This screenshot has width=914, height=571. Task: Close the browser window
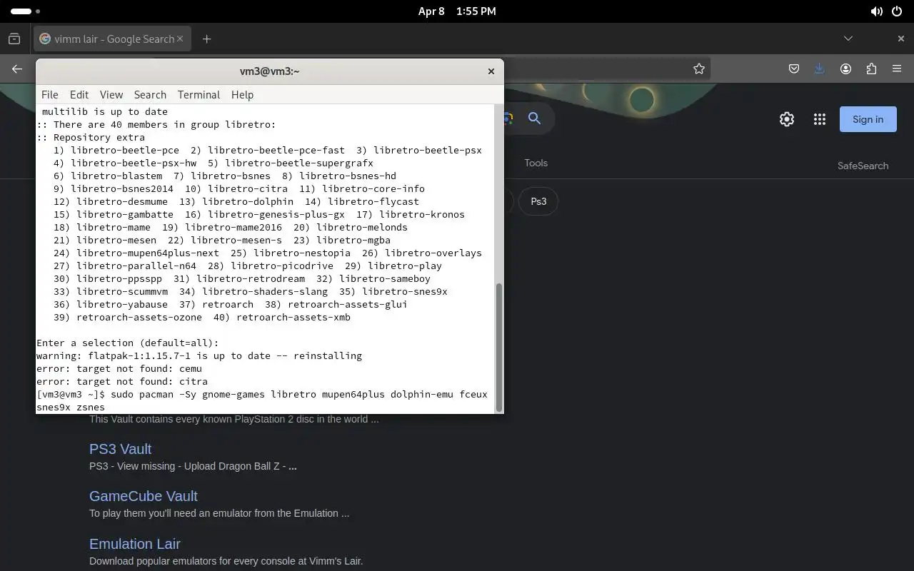click(901, 39)
